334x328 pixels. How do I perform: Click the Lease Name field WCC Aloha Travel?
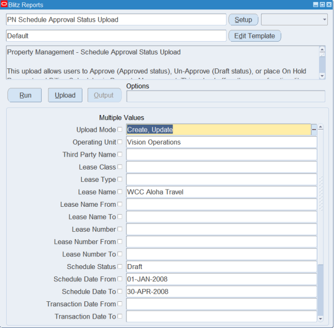[x=222, y=192]
